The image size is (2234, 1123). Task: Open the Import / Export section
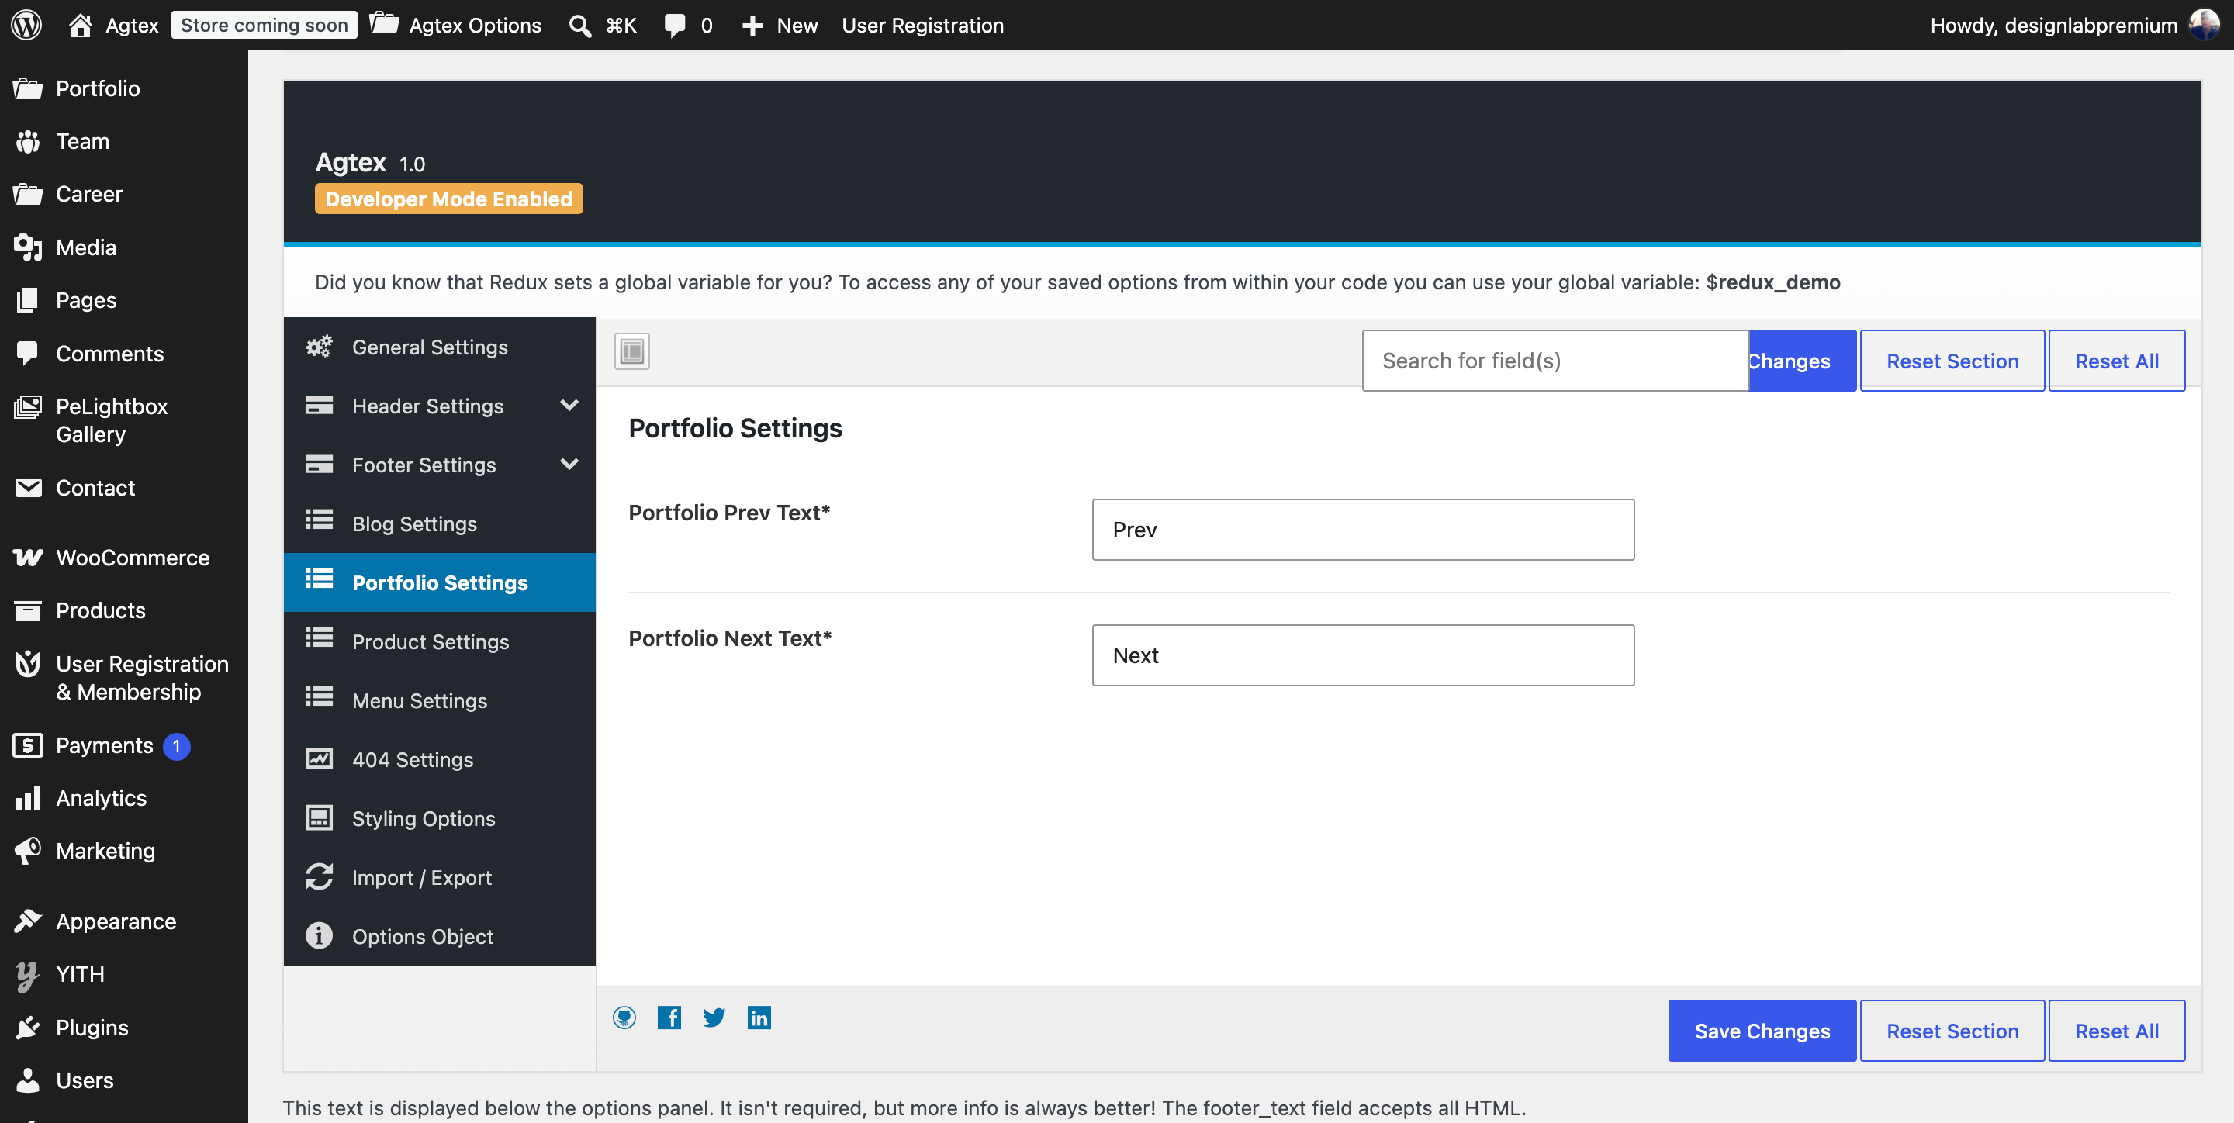tap(440, 878)
